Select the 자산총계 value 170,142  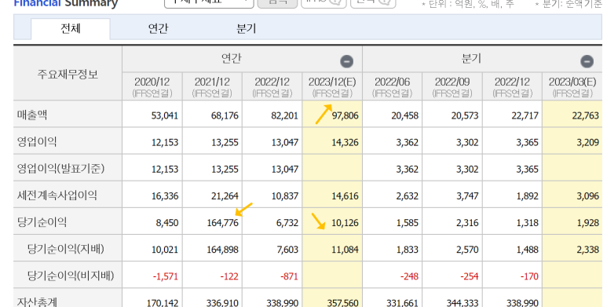[163, 303]
